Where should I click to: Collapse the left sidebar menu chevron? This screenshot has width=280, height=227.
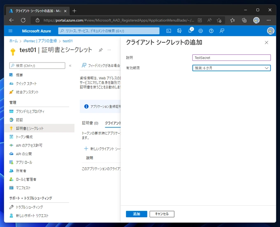[x=70, y=65]
